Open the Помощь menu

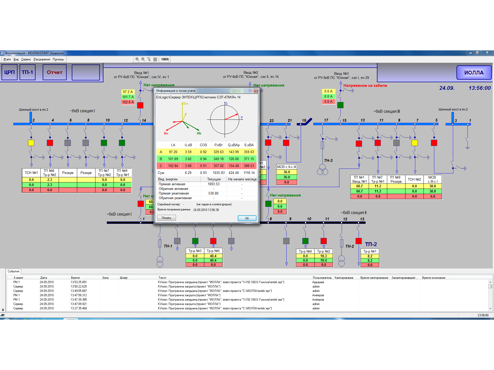(x=58, y=59)
